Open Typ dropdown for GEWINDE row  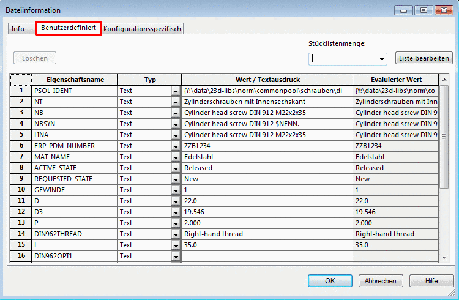[x=176, y=190]
